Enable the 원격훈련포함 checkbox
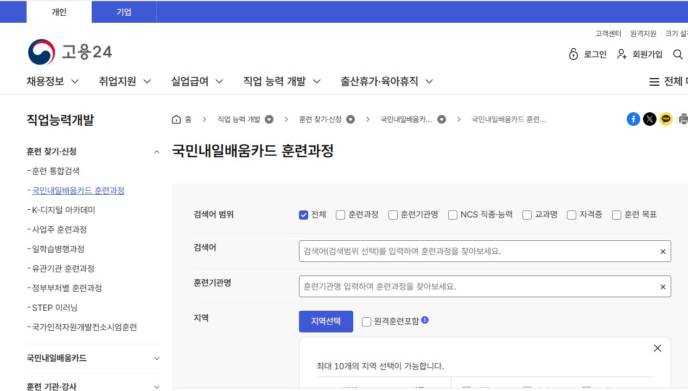The height and width of the screenshot is (391, 688). [367, 322]
